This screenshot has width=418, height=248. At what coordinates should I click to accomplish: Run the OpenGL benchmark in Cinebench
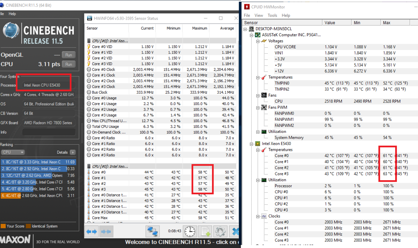tap(69, 55)
